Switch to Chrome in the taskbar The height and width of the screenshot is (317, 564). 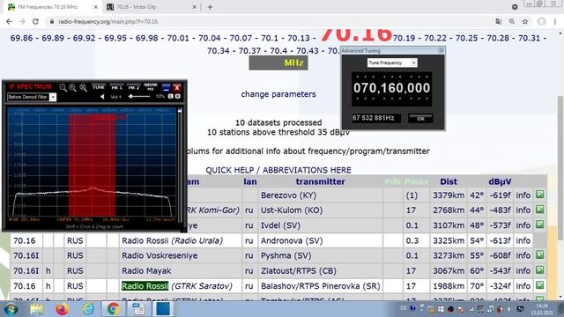click(114, 309)
